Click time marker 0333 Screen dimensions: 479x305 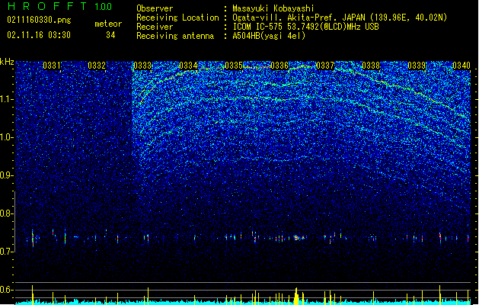pyautogui.click(x=142, y=66)
